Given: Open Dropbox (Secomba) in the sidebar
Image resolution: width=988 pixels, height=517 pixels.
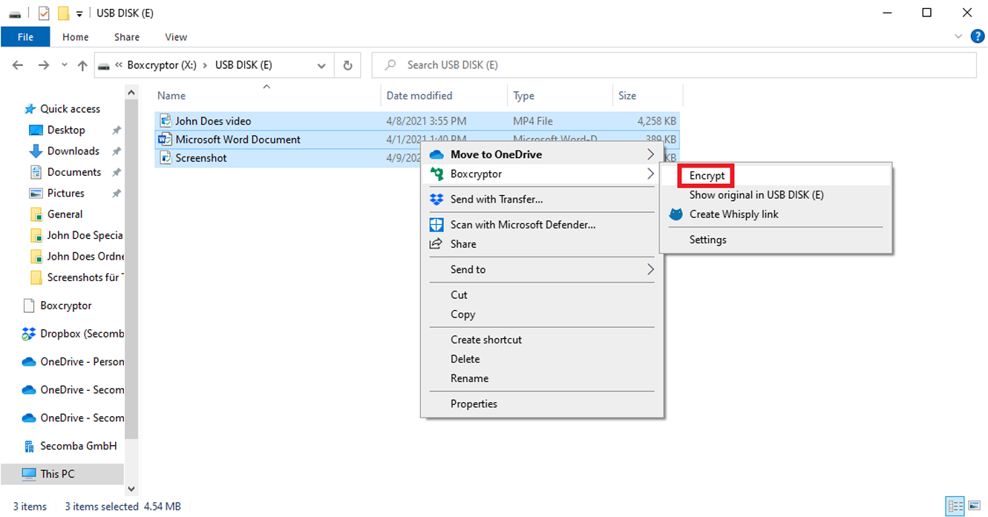Looking at the screenshot, I should tap(82, 334).
